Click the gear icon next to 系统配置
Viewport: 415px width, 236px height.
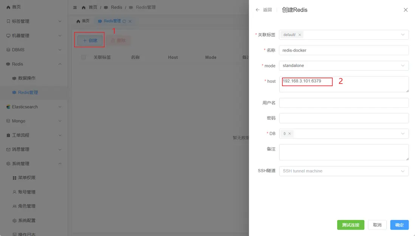(14, 220)
